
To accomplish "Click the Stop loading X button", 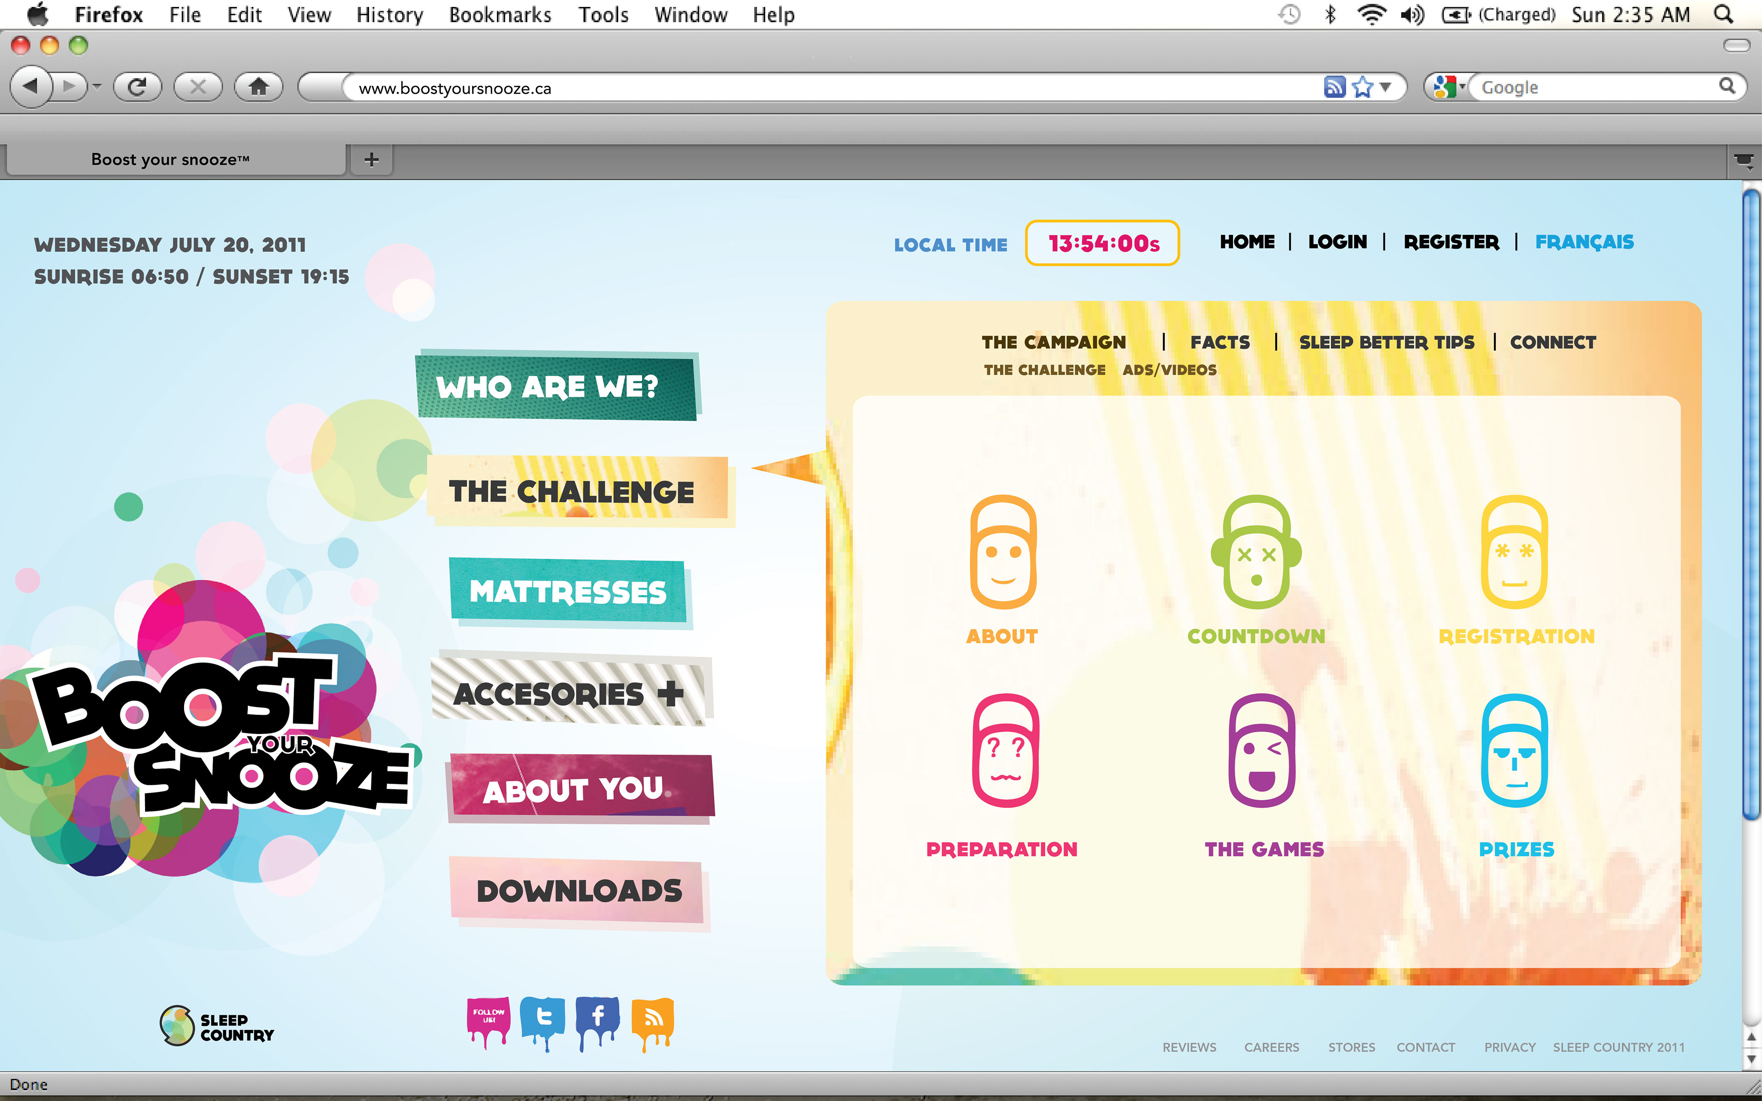I will [x=197, y=87].
